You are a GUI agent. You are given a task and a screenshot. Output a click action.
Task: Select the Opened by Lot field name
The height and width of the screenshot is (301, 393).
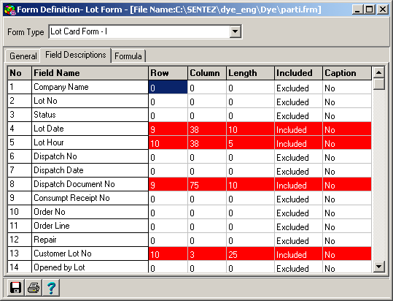coord(90,267)
